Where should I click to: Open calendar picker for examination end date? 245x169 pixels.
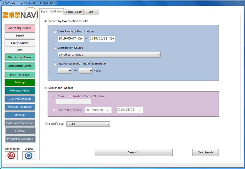pyautogui.click(x=112, y=39)
